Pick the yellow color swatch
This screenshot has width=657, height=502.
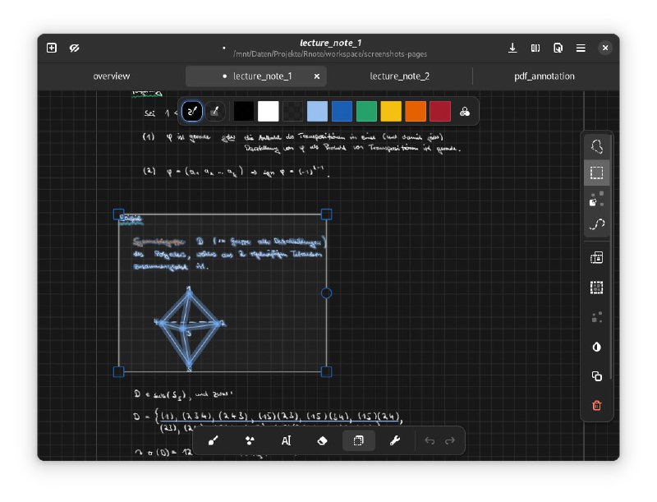click(x=391, y=111)
